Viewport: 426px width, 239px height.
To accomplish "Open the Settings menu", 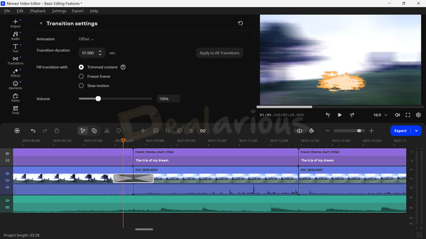I will coord(59,11).
